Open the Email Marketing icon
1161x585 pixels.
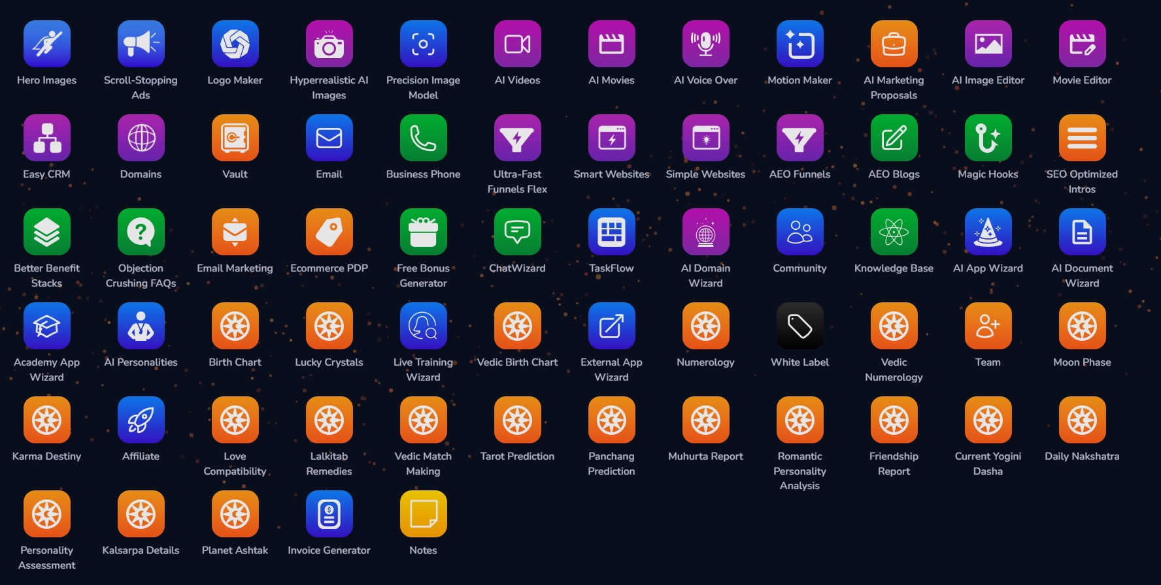tap(235, 232)
